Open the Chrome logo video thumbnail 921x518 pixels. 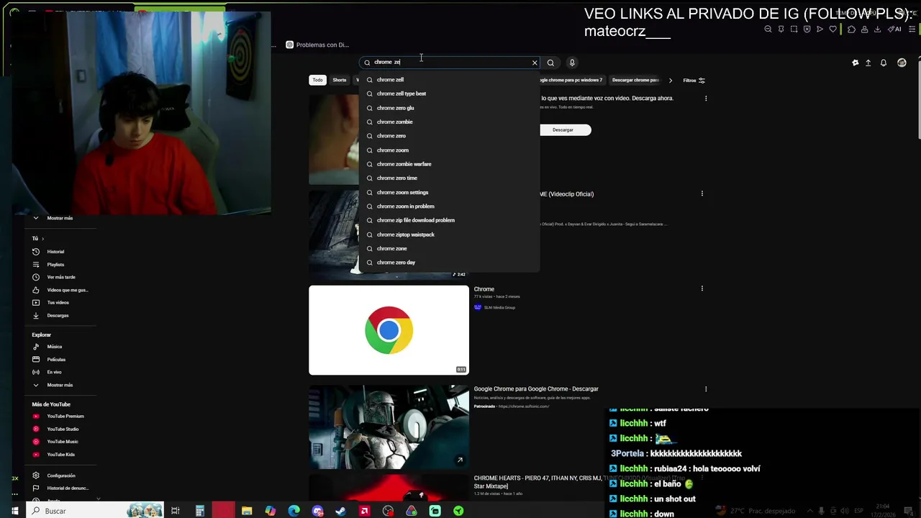click(389, 330)
